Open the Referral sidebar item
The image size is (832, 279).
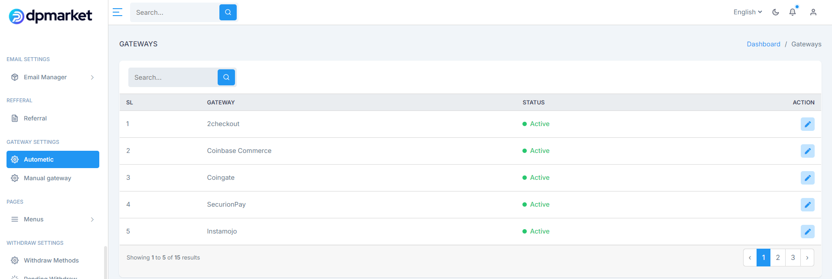(x=53, y=118)
